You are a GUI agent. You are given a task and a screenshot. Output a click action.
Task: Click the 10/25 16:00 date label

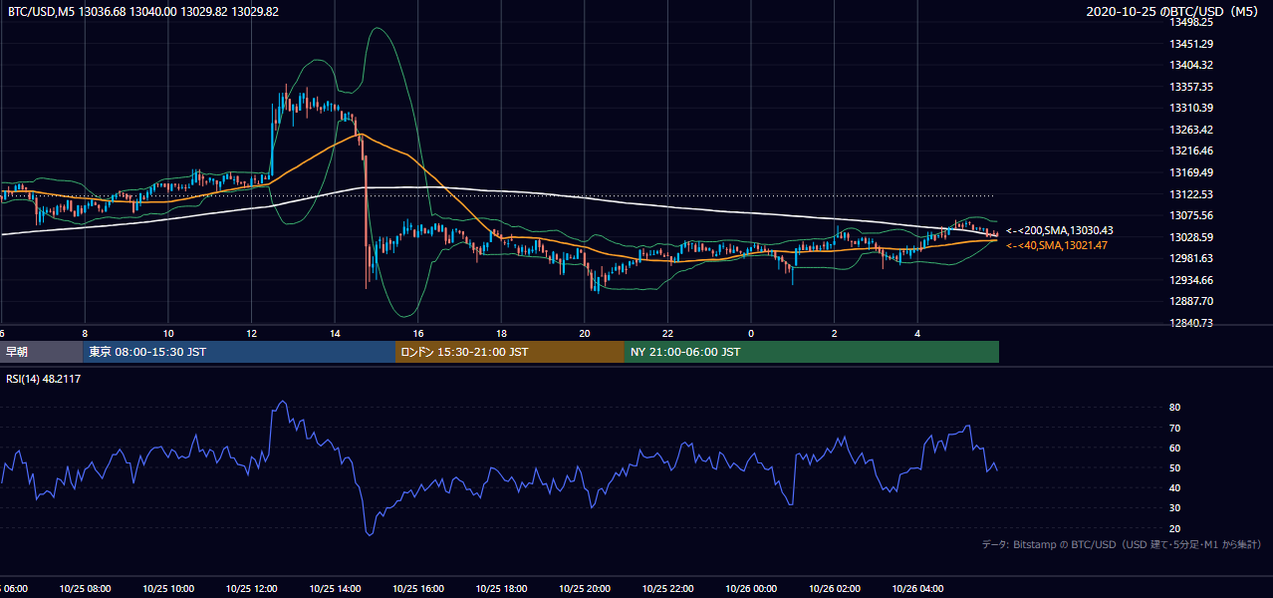point(418,589)
